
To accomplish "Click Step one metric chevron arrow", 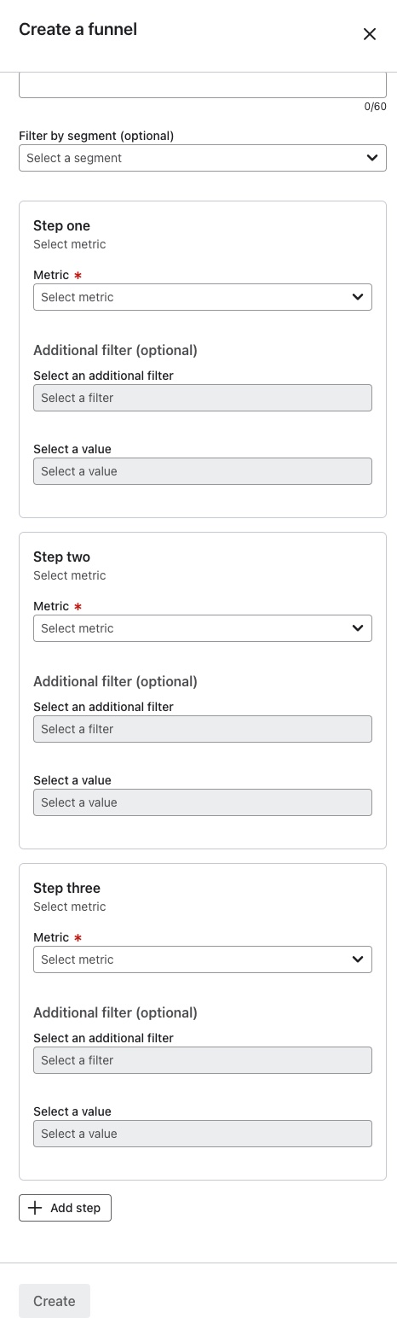I will pos(358,297).
